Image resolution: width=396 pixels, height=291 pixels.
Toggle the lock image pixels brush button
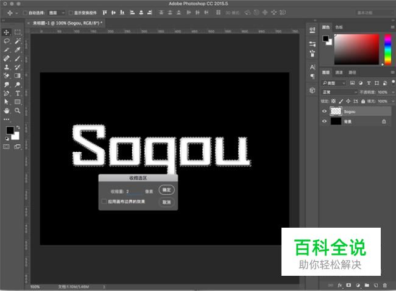click(341, 101)
